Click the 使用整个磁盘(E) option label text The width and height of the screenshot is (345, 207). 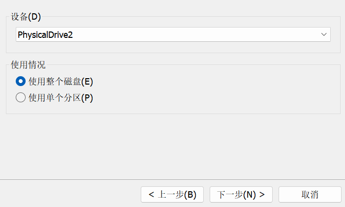point(61,81)
